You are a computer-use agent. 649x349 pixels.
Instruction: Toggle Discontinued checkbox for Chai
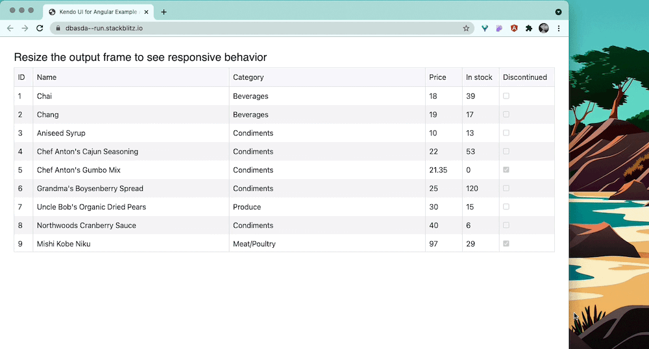click(x=506, y=96)
